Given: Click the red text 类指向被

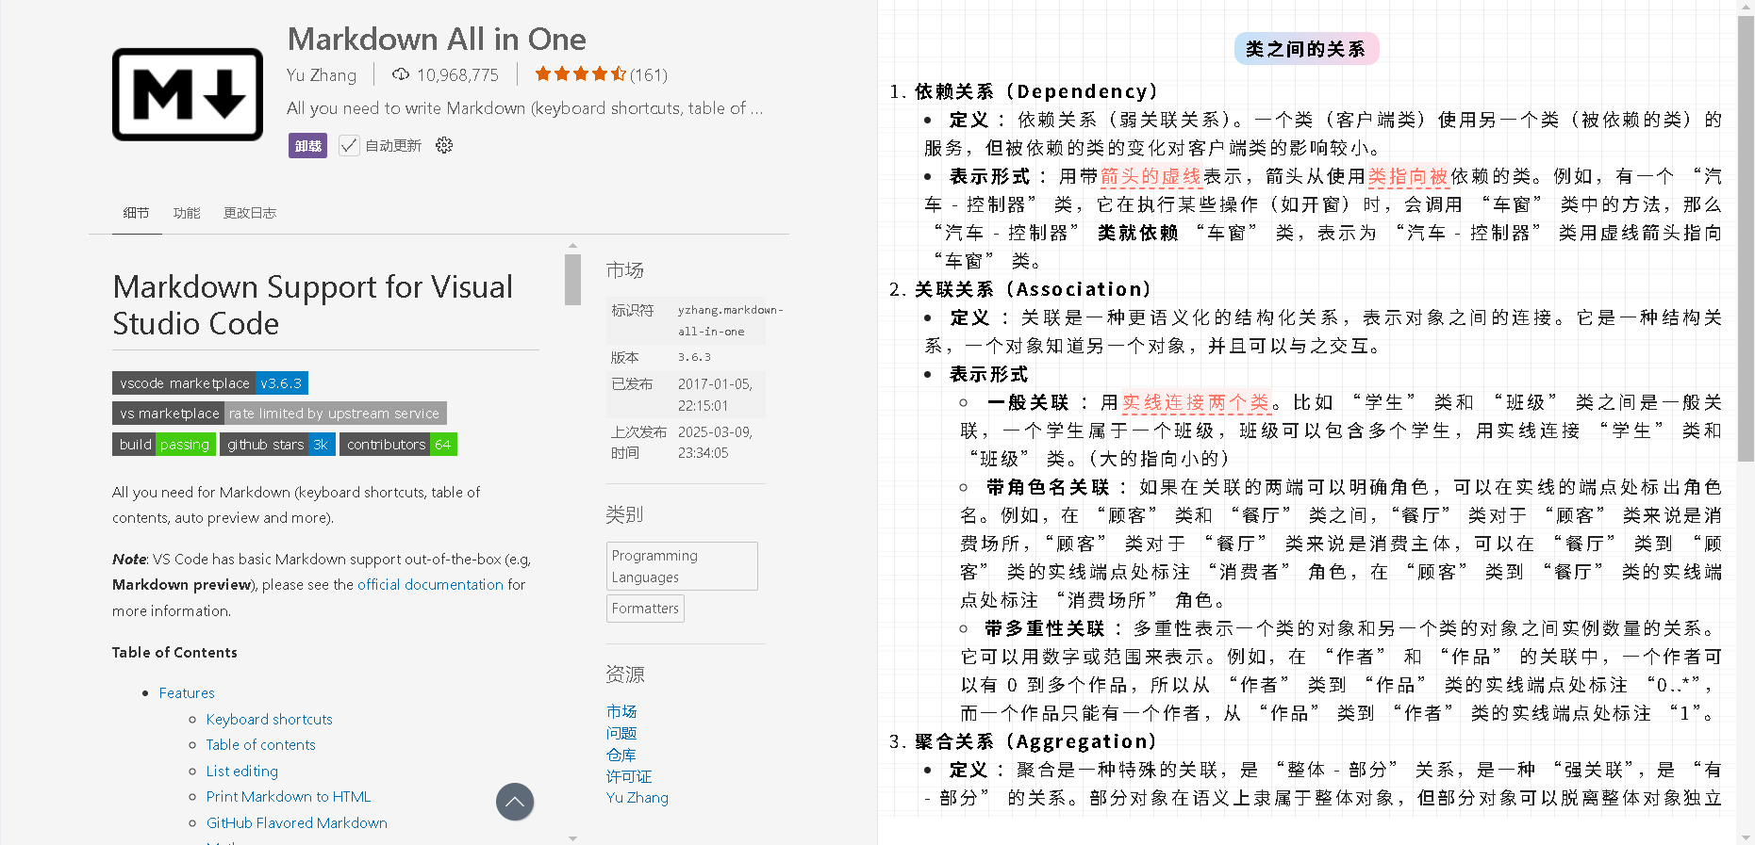Looking at the screenshot, I should (1408, 176).
